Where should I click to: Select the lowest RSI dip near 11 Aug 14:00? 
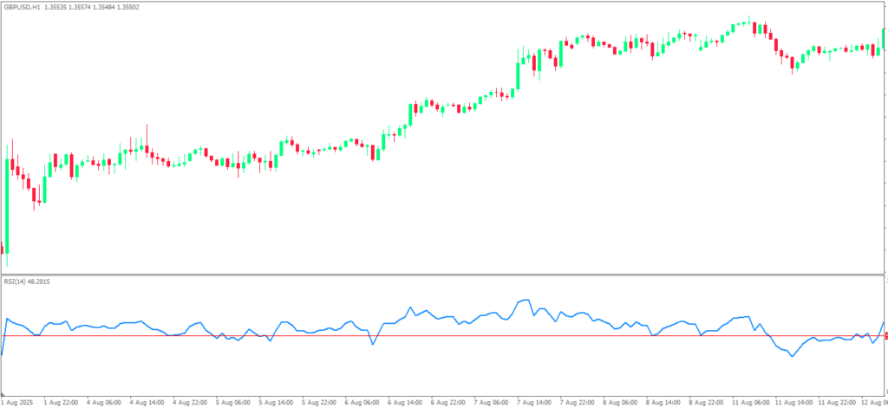pos(791,356)
